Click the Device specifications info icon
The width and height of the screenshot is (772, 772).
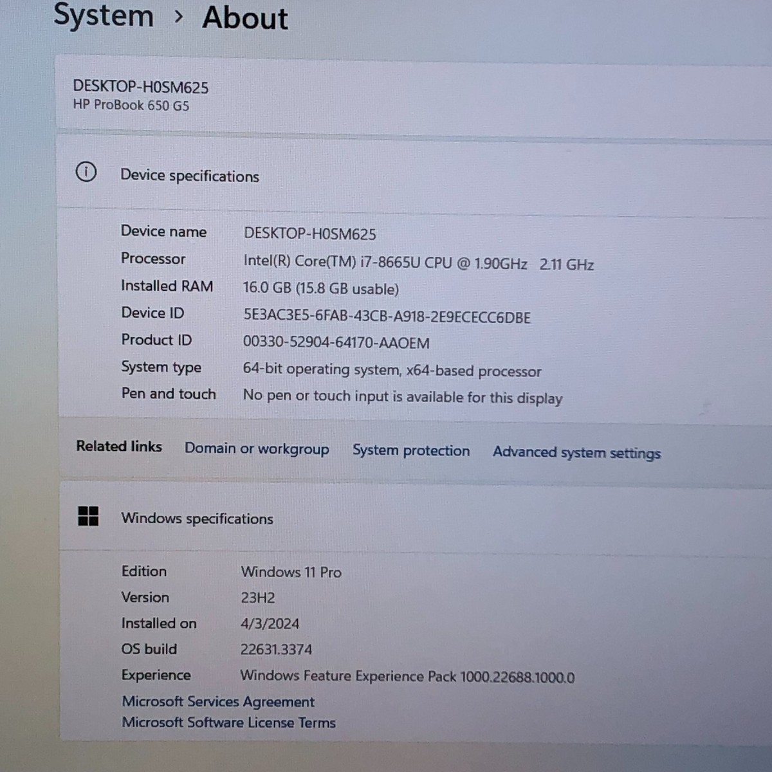[x=86, y=172]
